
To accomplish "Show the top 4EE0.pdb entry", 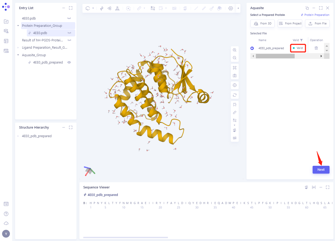I will 69,18.
